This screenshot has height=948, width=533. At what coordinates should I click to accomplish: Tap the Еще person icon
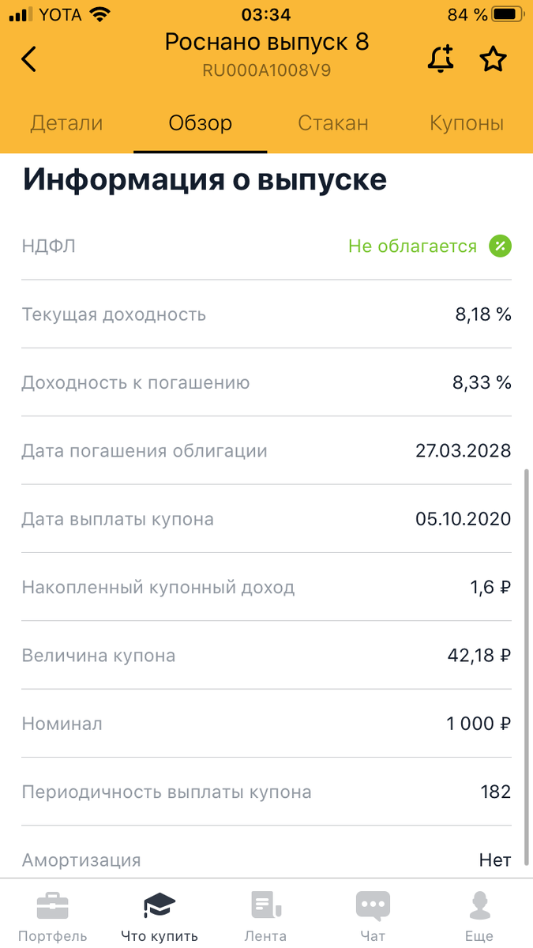[x=479, y=905]
